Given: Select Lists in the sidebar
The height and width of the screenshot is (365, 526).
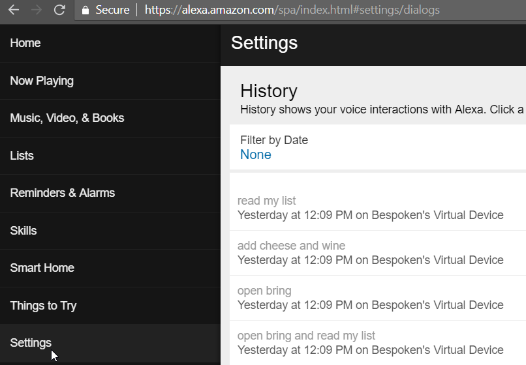Looking at the screenshot, I should click(22, 156).
